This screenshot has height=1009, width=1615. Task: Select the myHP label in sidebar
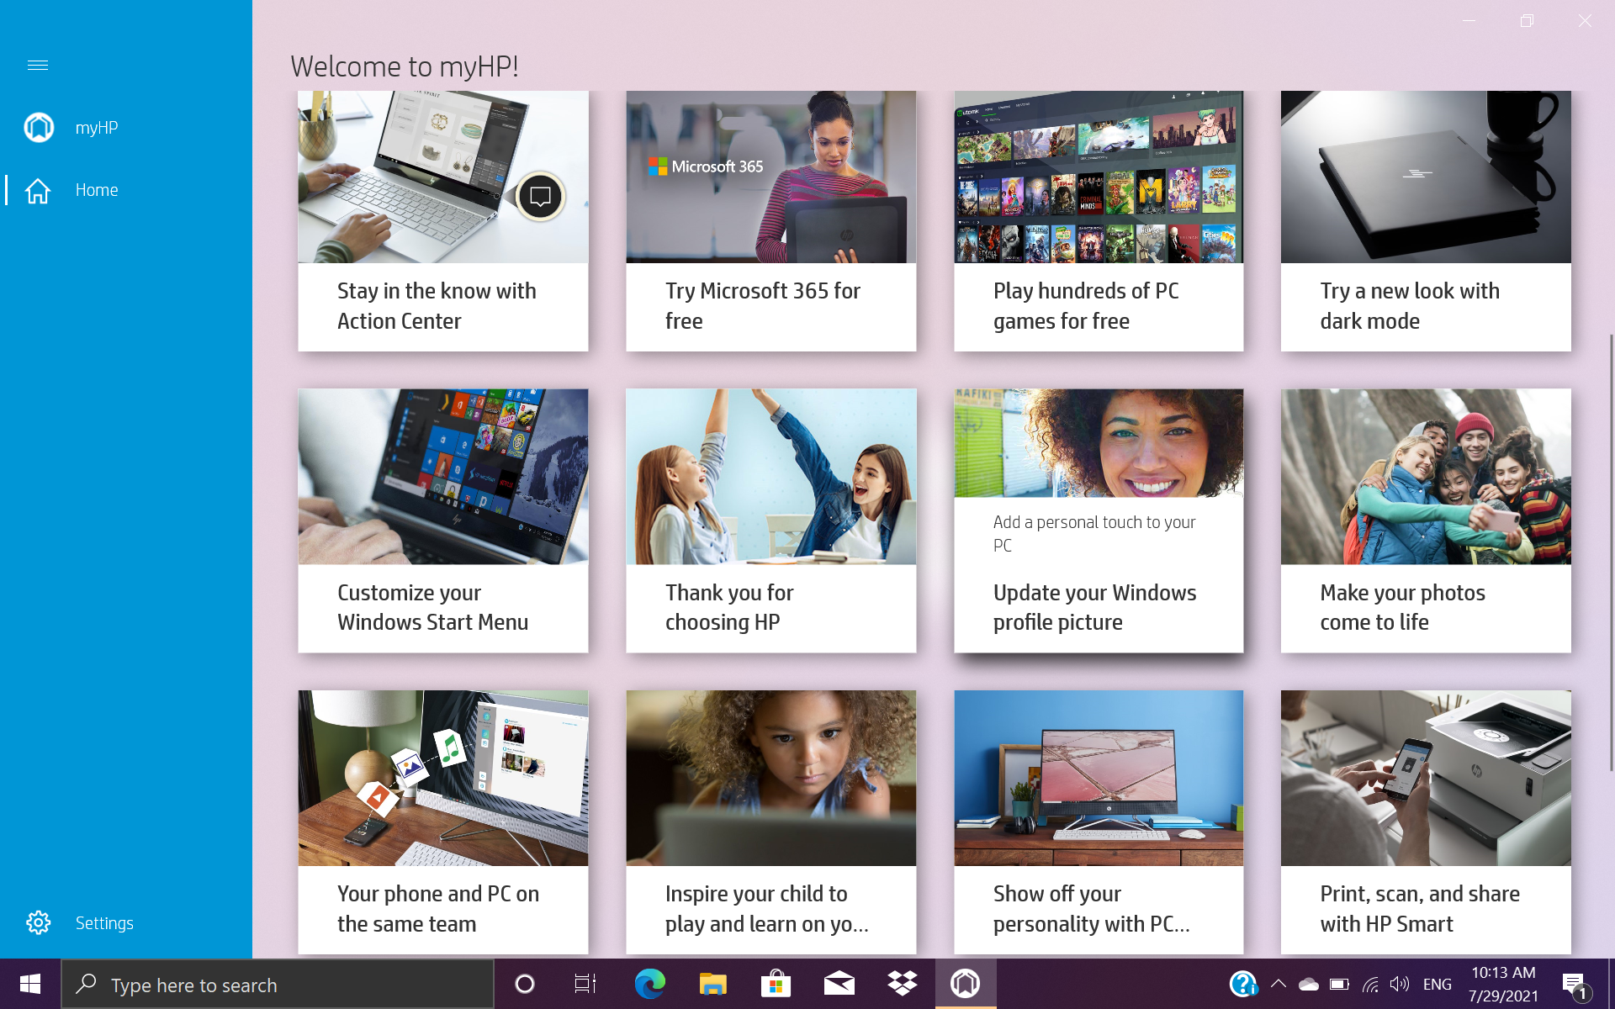point(97,128)
